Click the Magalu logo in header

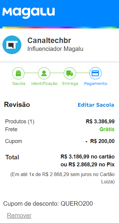28,13
